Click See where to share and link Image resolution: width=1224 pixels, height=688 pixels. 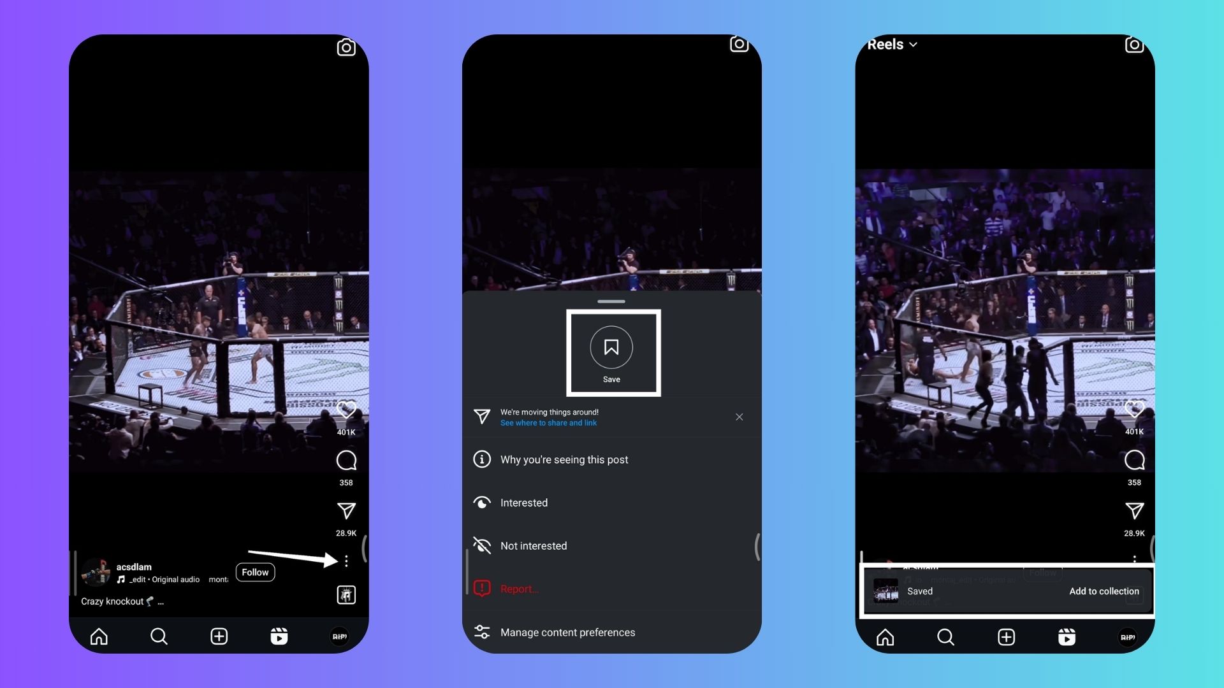coord(549,422)
